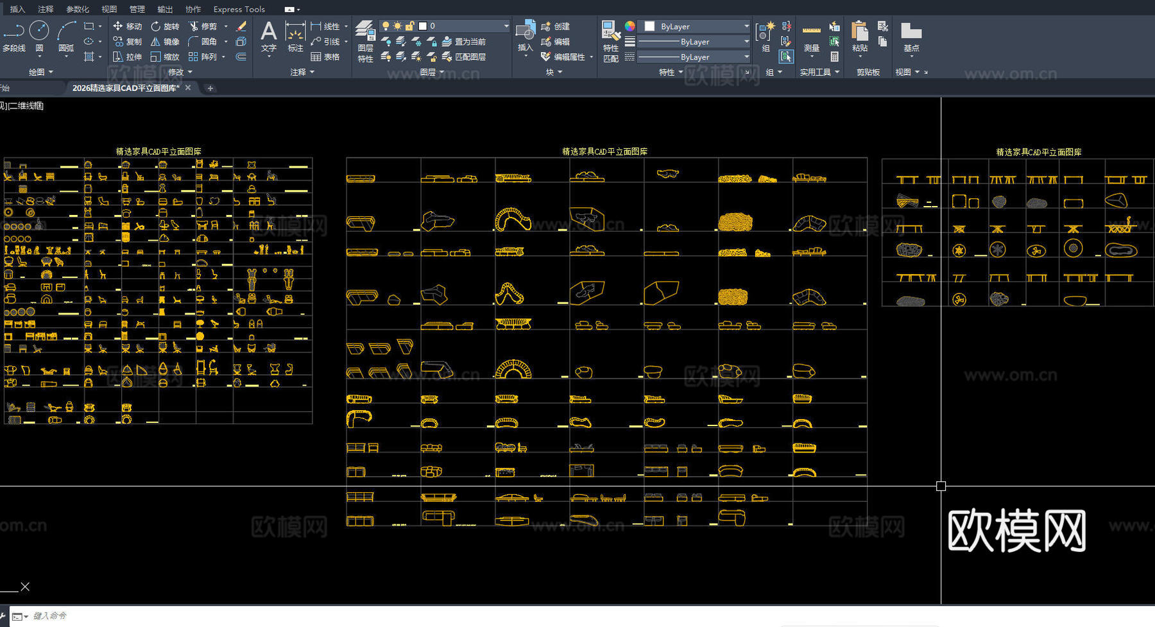Expand the Properties (特性) panel title
The width and height of the screenshot is (1155, 627).
(671, 72)
